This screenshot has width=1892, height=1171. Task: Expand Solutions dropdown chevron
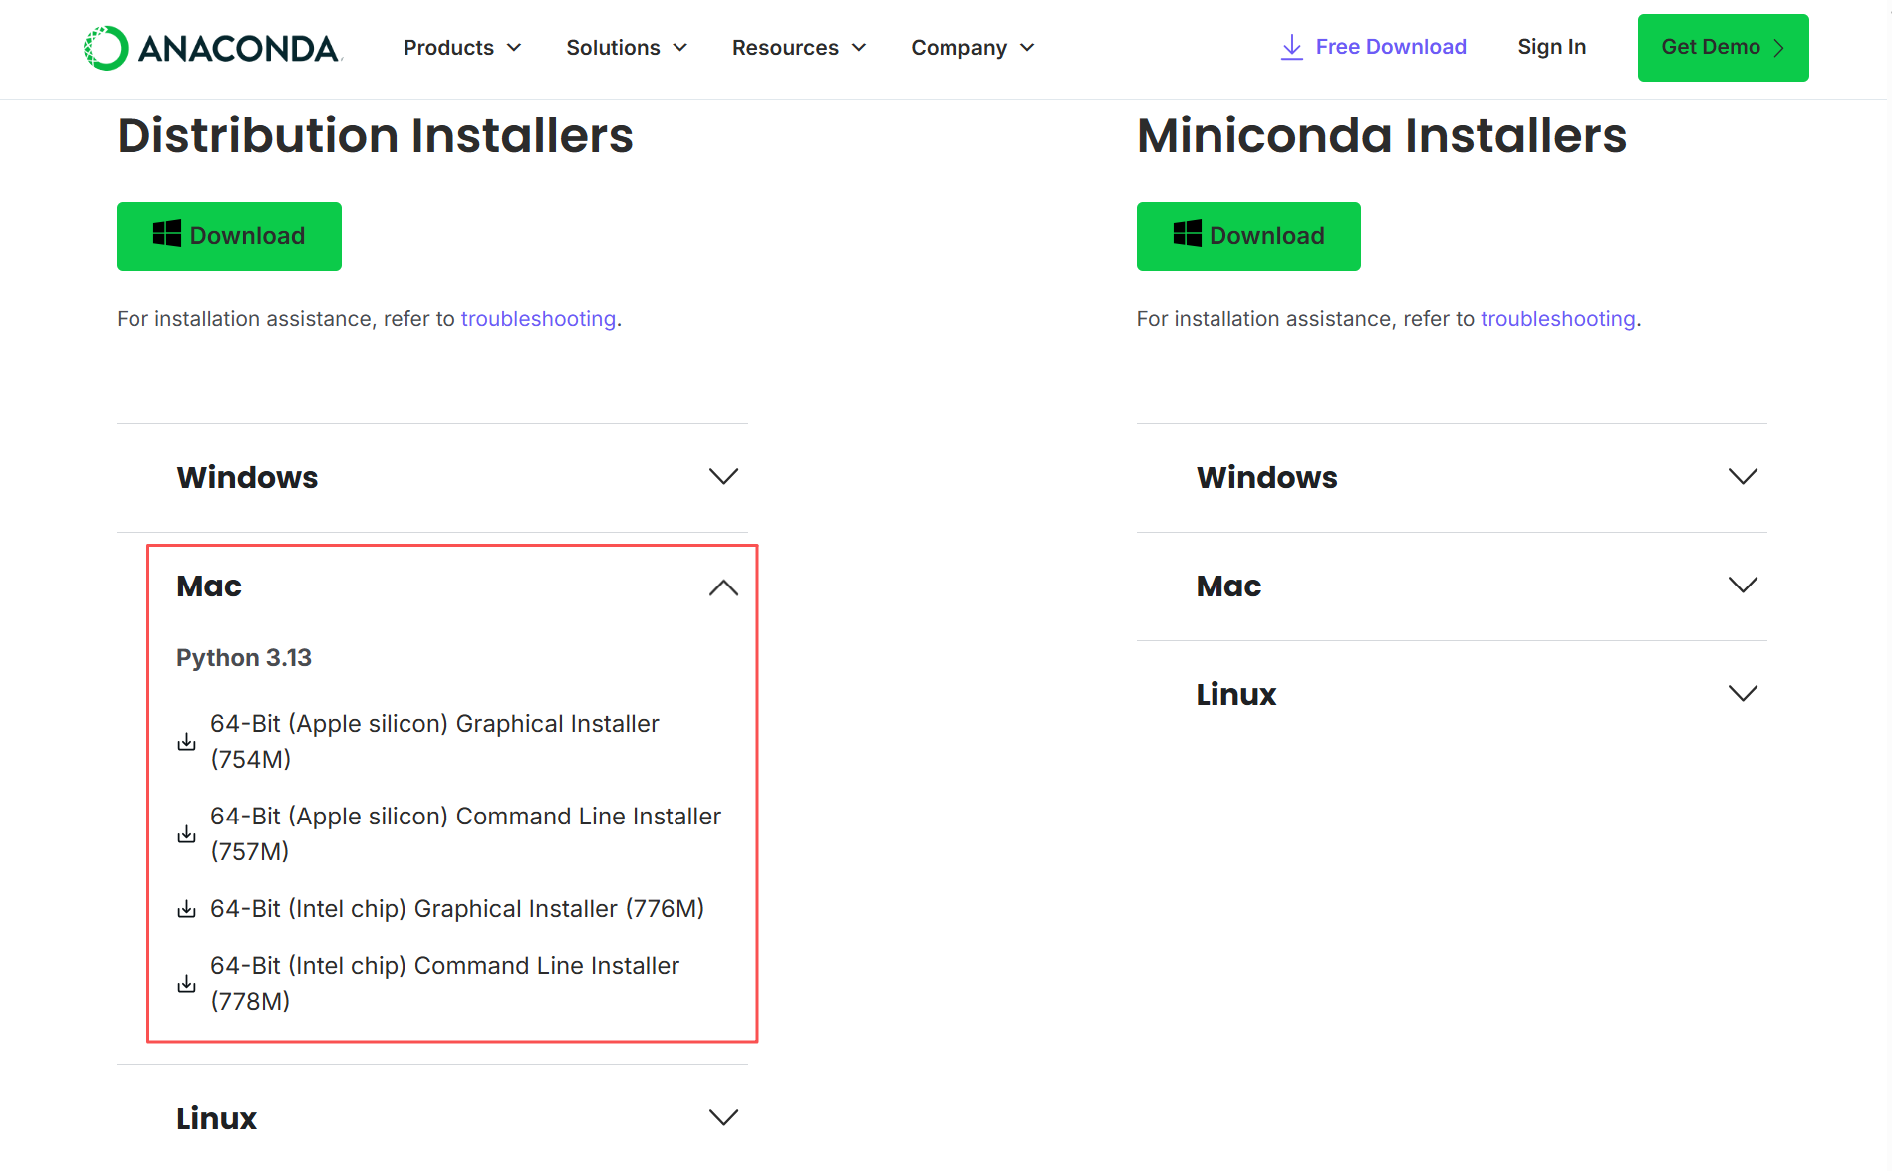pos(680,48)
